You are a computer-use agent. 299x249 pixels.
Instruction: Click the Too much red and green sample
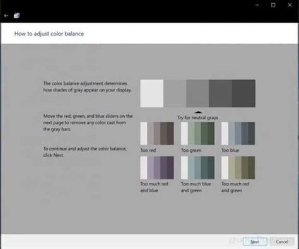[x=238, y=168]
